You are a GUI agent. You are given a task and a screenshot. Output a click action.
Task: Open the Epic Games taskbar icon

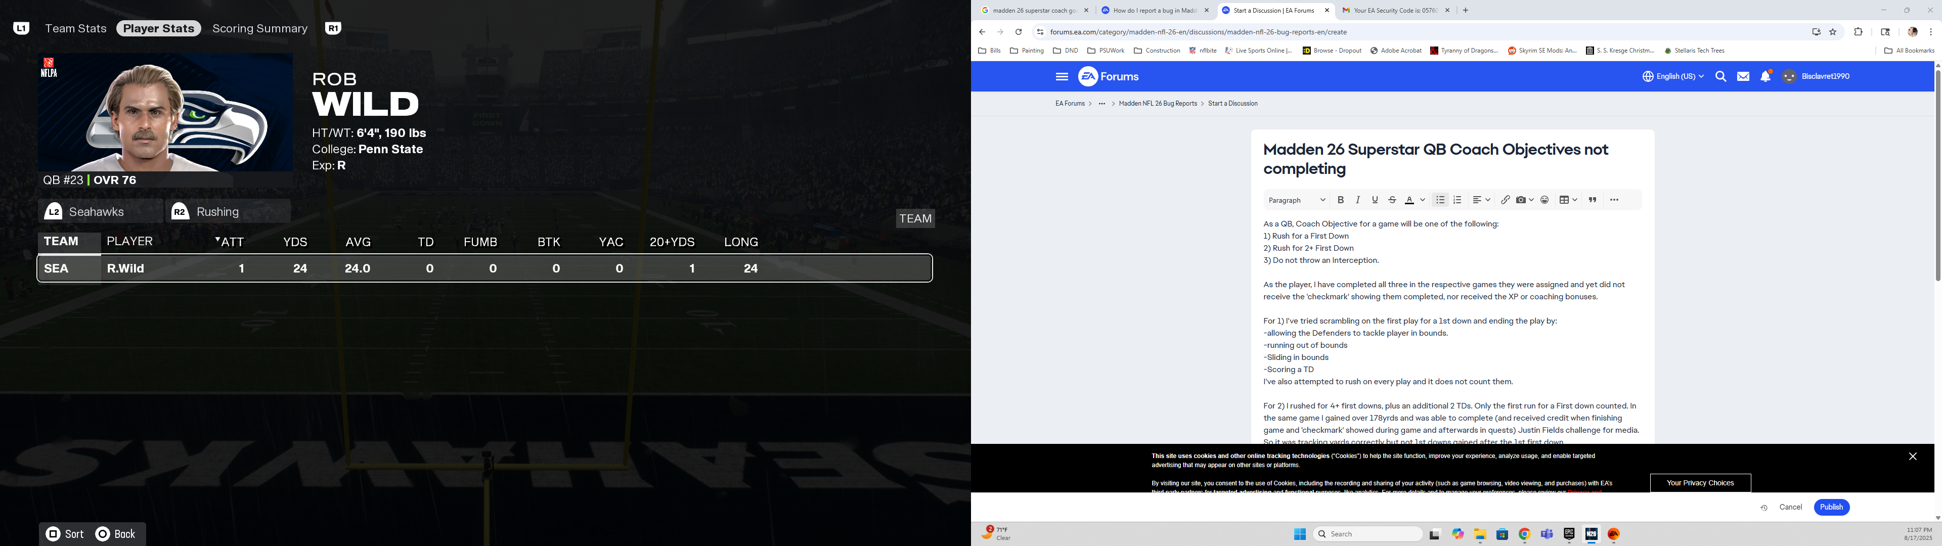coord(1569,534)
